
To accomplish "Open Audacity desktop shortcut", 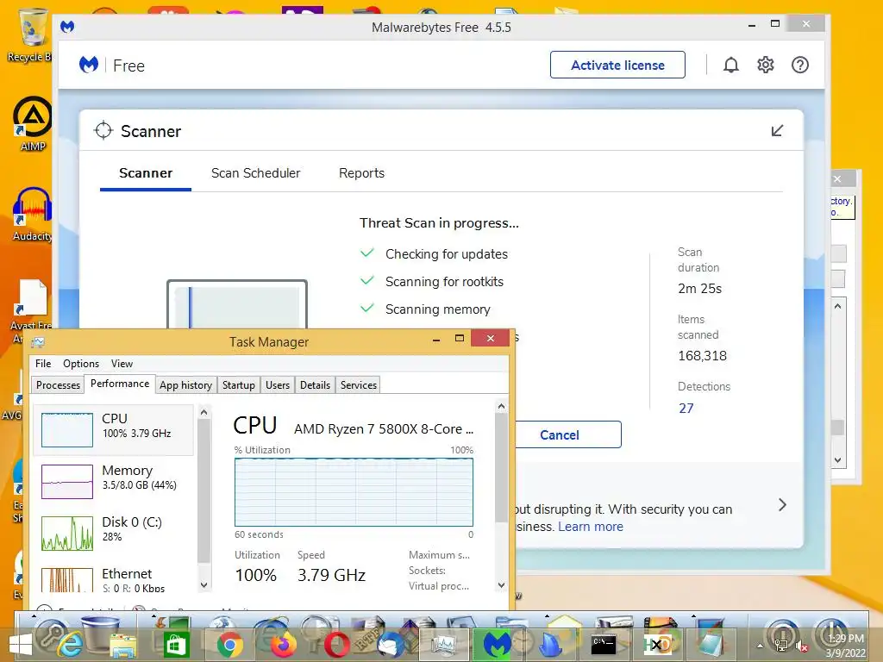I will coord(32,215).
